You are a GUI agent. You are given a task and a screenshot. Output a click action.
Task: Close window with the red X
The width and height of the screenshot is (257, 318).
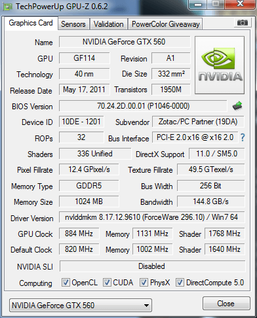tap(240, 4)
